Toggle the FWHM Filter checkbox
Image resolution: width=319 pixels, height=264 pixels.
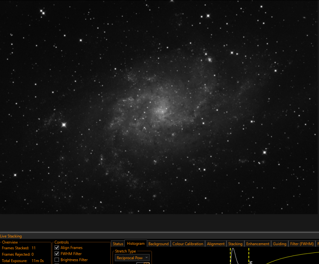(57, 254)
